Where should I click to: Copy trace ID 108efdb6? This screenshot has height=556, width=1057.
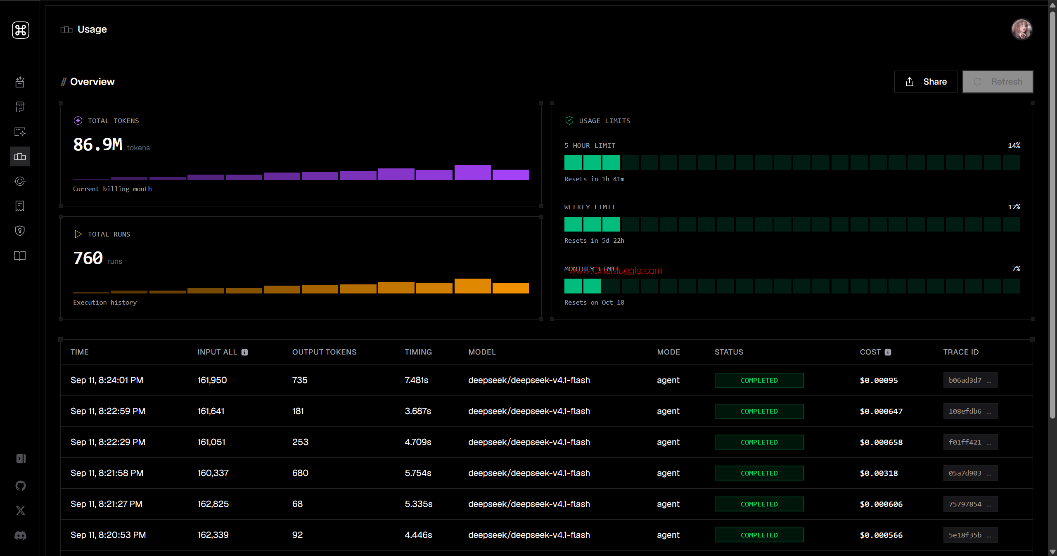pos(970,411)
